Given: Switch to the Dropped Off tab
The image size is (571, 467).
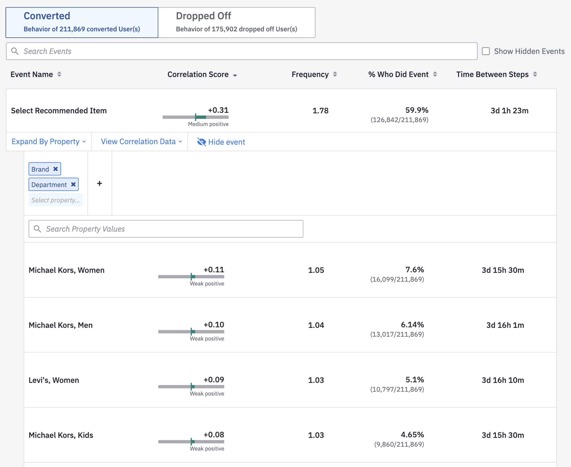Looking at the screenshot, I should (236, 22).
